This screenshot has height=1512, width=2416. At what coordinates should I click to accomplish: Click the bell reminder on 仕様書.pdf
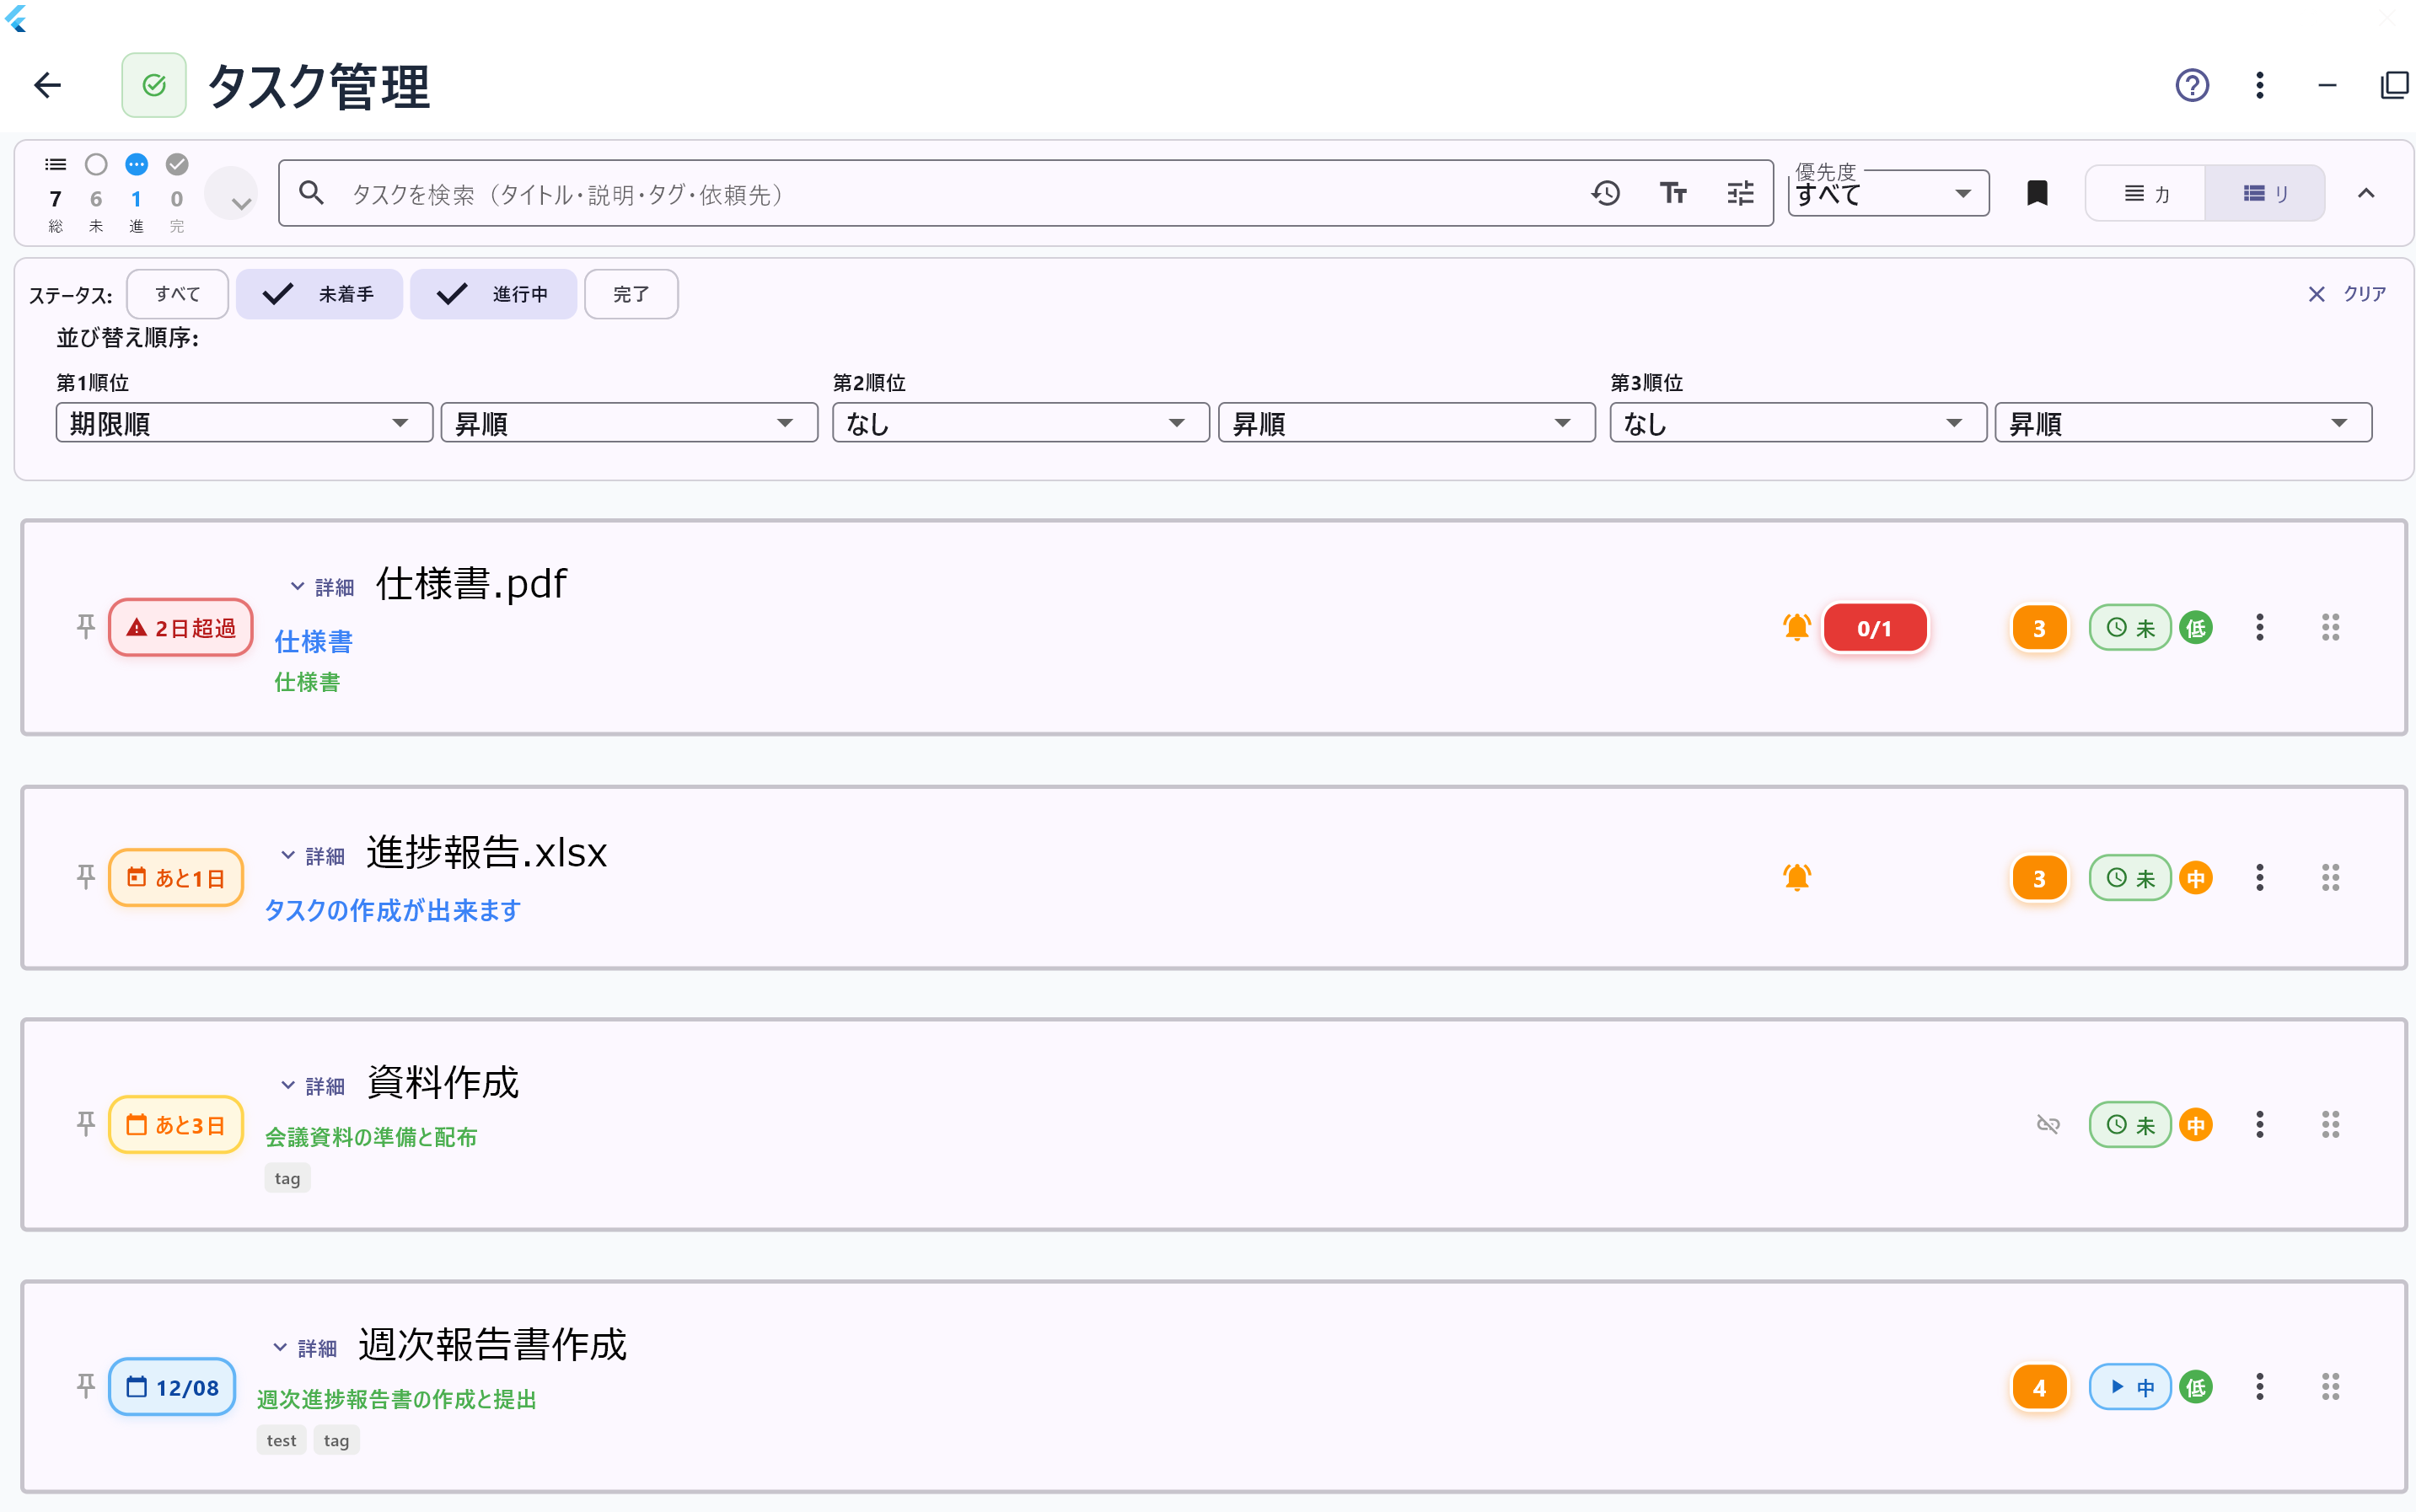tap(1796, 628)
